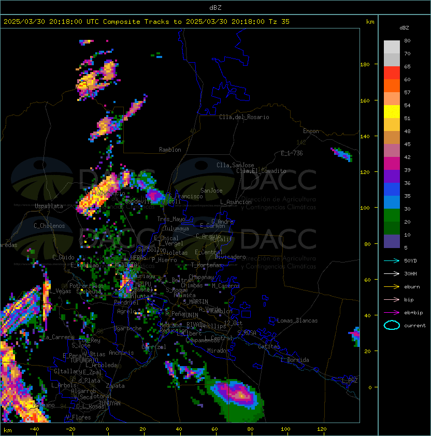This screenshot has width=431, height=436.
Task: Click the magenta eb+bip arrow icon
Action: (x=392, y=313)
